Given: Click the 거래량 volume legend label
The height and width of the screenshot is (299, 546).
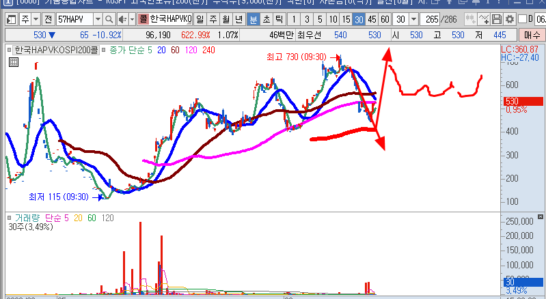Looking at the screenshot, I should (27, 218).
